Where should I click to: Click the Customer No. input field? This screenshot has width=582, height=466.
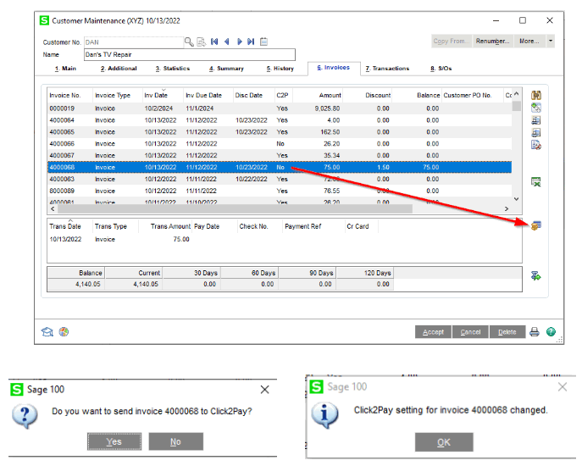134,42
